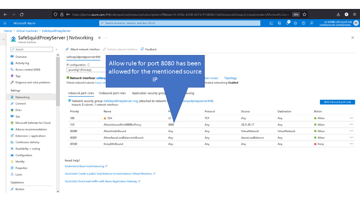Open Virtual machines breadcrumb
Screen dimensions: 360x202
coord(27,31)
